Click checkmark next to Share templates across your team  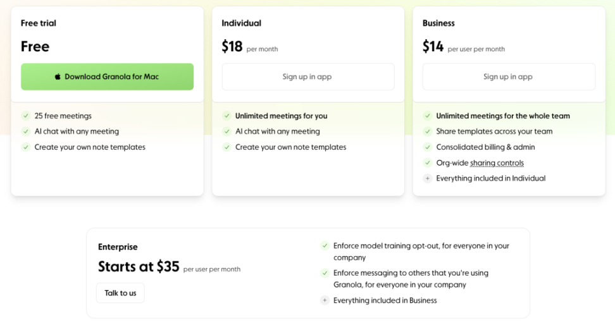[x=428, y=132]
